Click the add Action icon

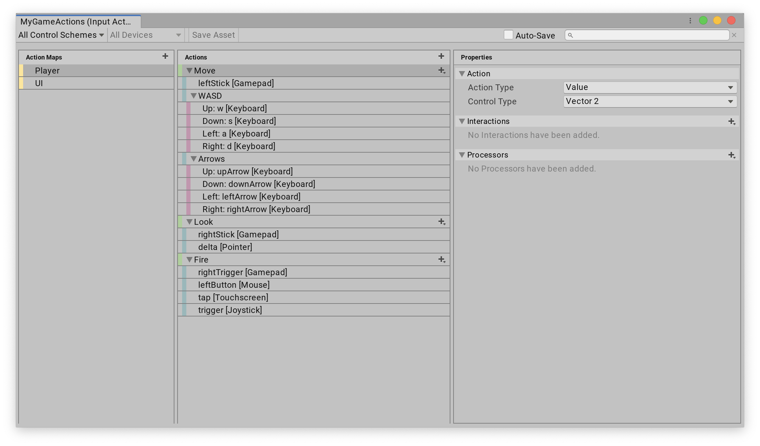[x=441, y=56]
